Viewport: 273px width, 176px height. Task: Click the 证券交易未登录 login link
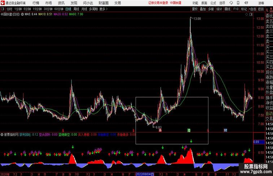158,3
